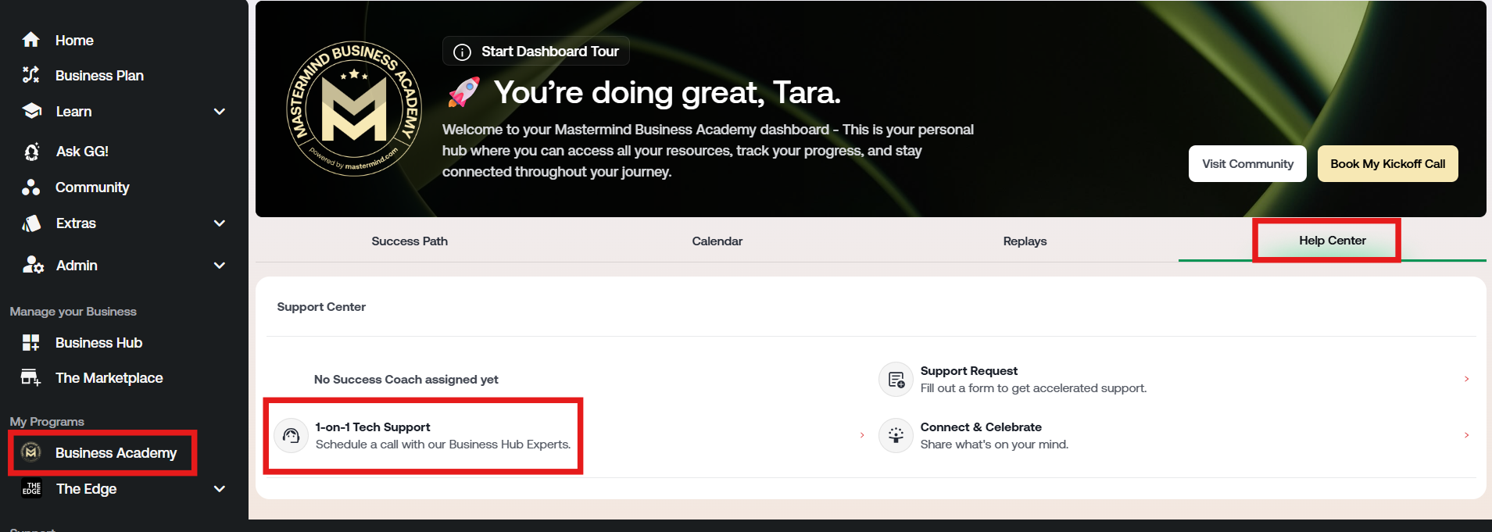Viewport: 1492px width, 532px height.
Task: Click the info icon on Start Dashboard Tour
Action: (462, 52)
